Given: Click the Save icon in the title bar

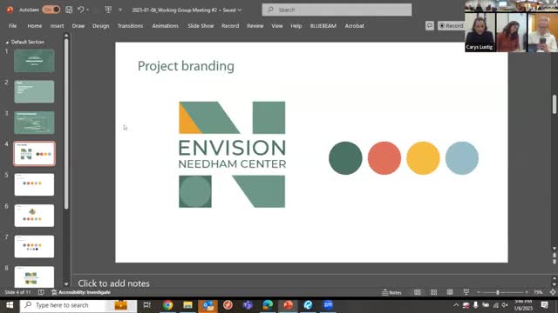Looking at the screenshot, I should point(69,10).
